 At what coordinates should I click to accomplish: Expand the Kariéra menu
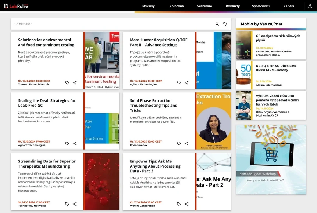click(x=289, y=6)
